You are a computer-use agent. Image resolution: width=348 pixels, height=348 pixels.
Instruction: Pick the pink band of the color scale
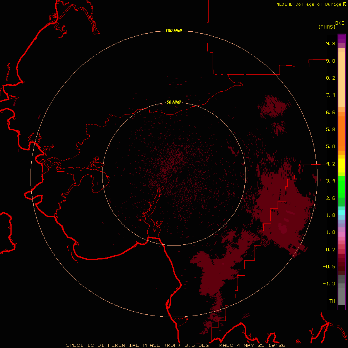pos(341,234)
